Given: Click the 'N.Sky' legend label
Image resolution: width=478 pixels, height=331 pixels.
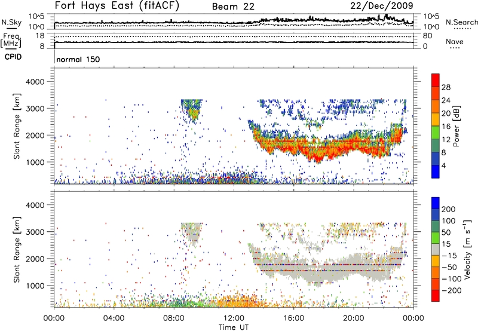Looking at the screenshot, I should [x=11, y=22].
